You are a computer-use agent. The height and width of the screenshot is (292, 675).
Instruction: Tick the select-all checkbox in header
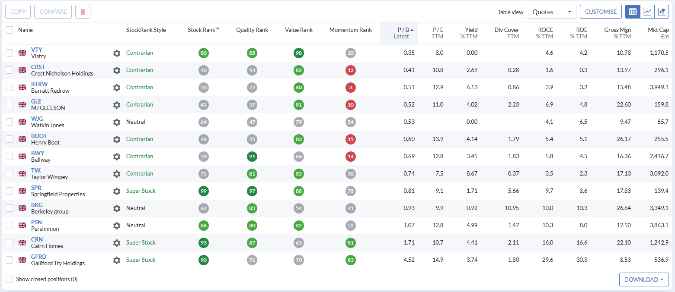tap(9, 30)
